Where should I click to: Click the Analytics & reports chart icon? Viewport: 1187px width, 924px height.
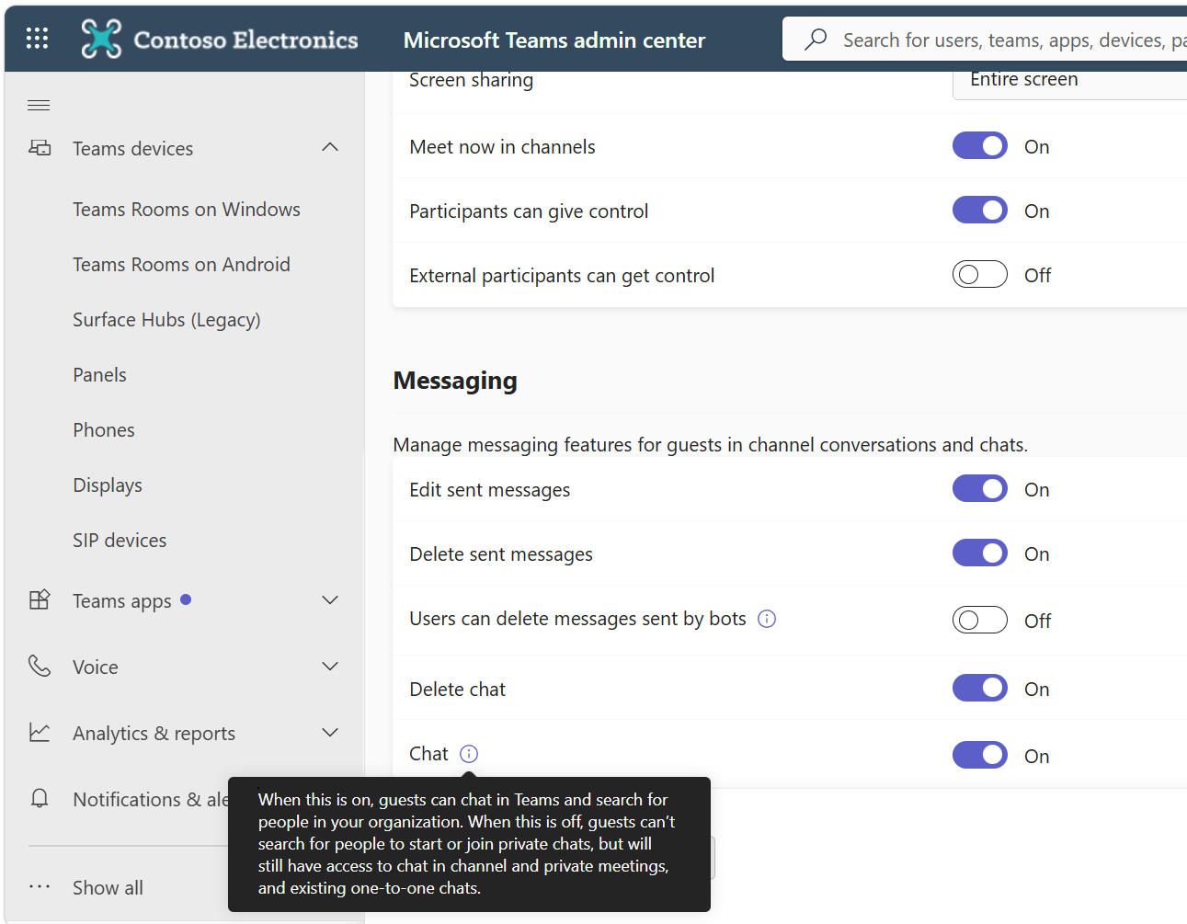coord(40,733)
